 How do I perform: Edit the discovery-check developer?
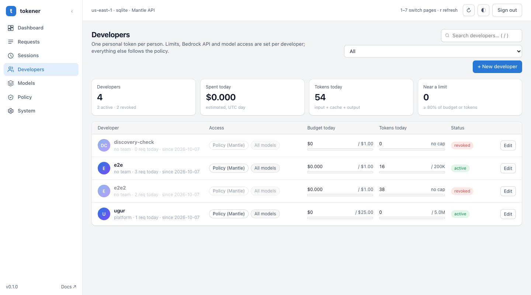tap(508, 146)
